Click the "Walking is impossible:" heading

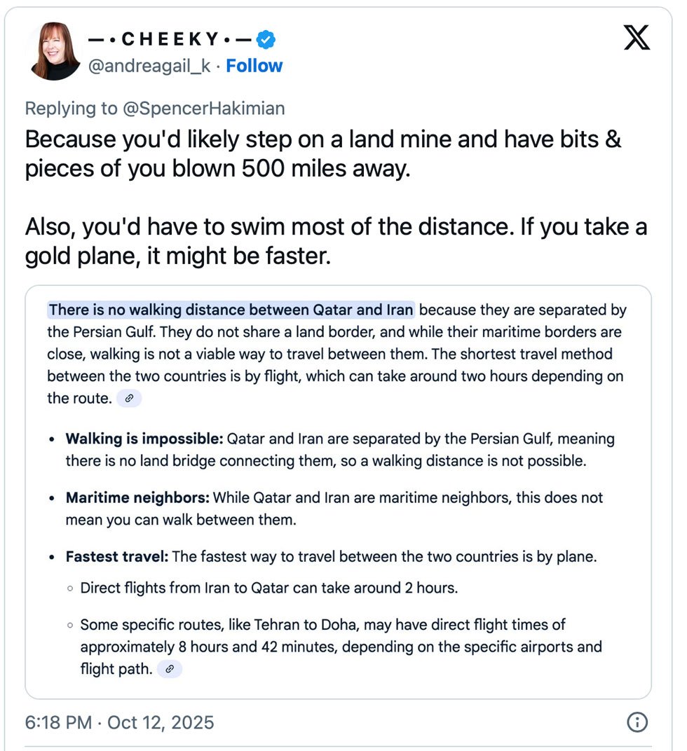144,439
